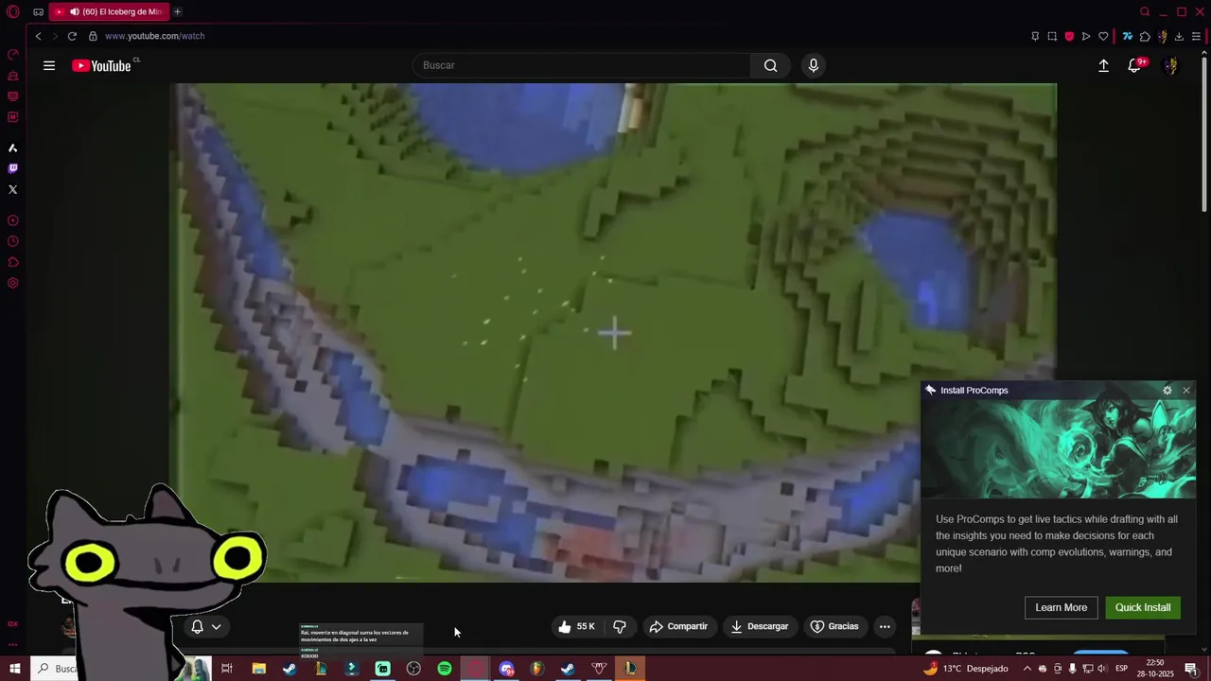Open X (Twitter) in Opera sidebar
1211x681 pixels.
pyautogui.click(x=13, y=189)
